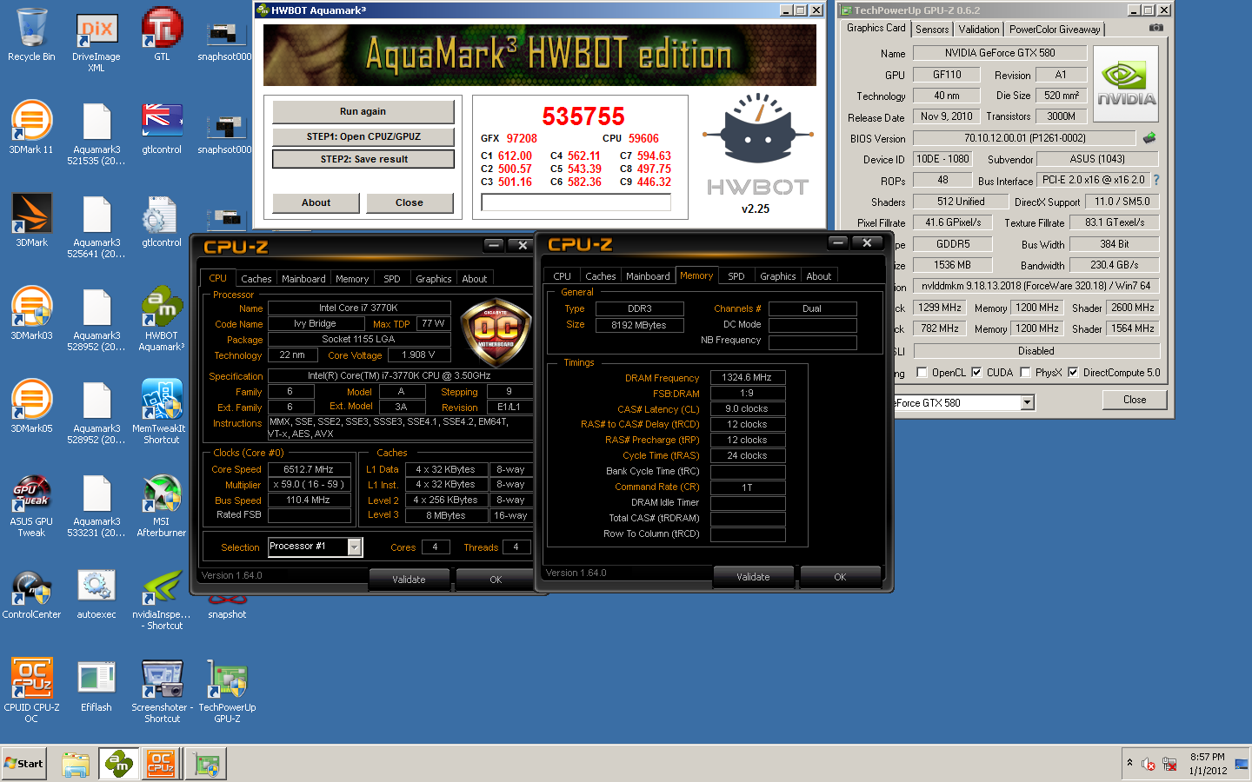Launch 3DMark05 desktop shortcut

[x=31, y=407]
